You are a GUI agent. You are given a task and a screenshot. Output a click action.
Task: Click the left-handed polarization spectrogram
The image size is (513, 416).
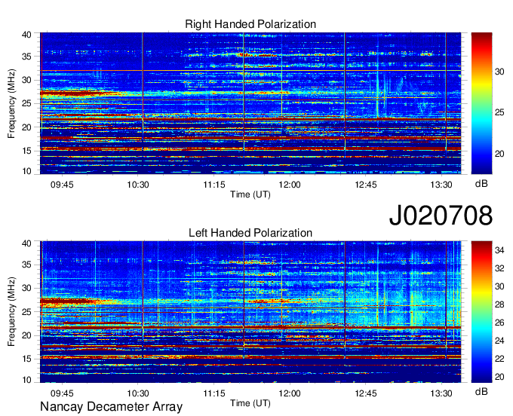[250, 312]
